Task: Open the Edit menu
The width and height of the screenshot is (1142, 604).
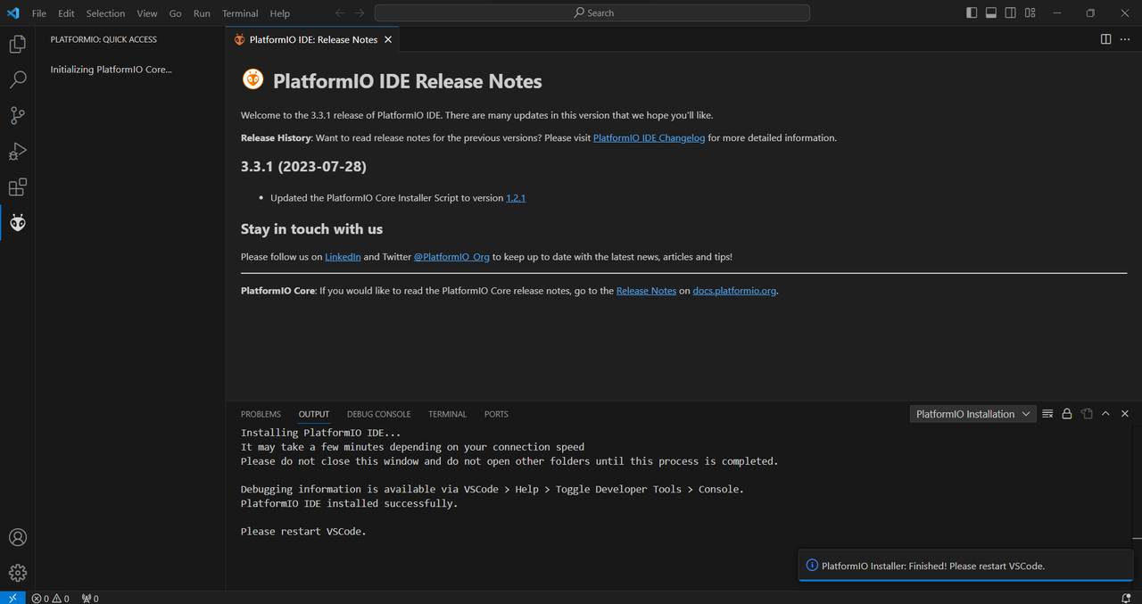Action: pyautogui.click(x=66, y=13)
